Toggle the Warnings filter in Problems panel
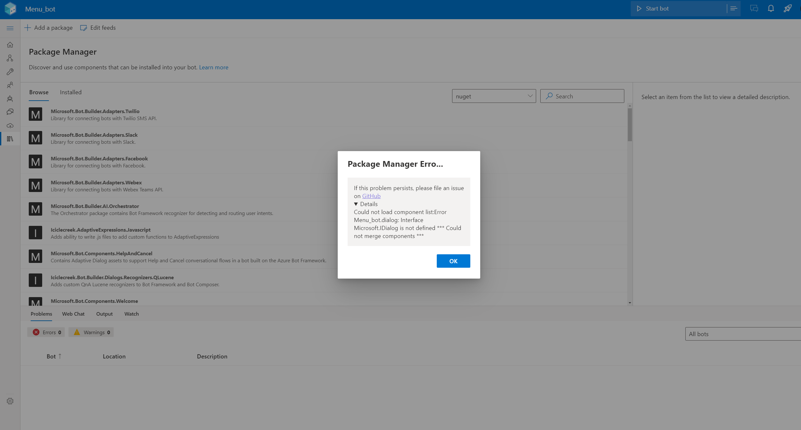This screenshot has height=430, width=801. (x=91, y=332)
